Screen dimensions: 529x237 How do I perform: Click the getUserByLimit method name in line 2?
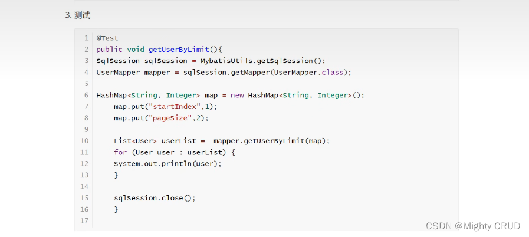click(x=179, y=49)
